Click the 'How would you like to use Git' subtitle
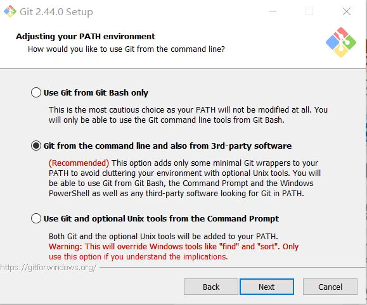Screen dimensions: 367x305 pos(126,49)
